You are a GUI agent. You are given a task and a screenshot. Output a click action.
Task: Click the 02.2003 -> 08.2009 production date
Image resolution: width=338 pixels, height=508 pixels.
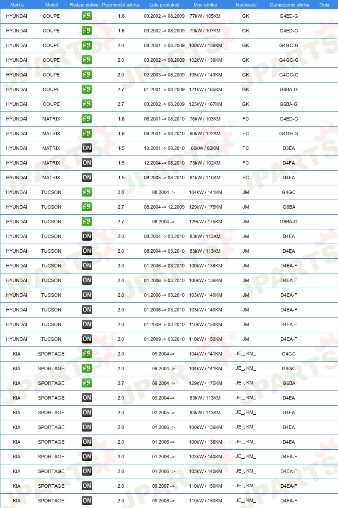point(164,74)
